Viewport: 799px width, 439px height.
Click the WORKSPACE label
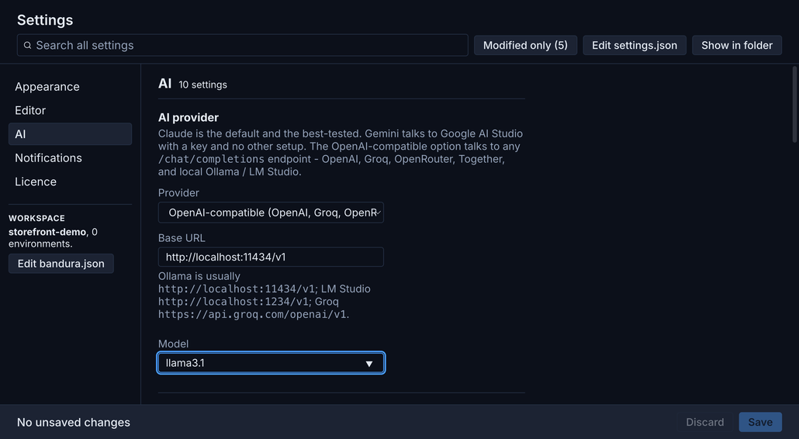tap(36, 218)
